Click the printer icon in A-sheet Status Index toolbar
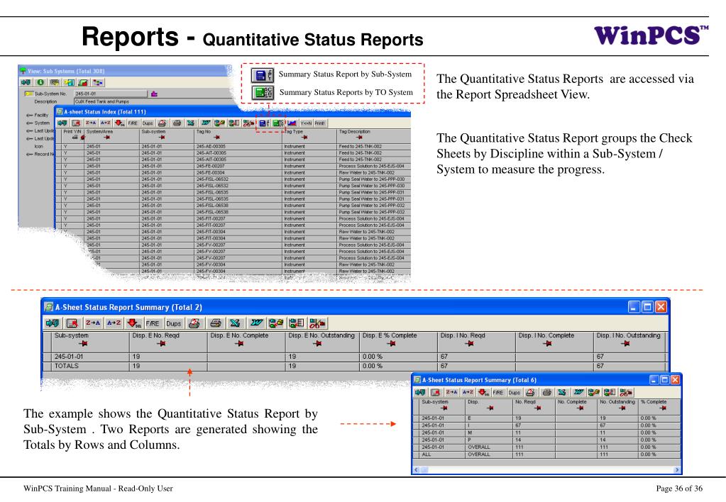The height and width of the screenshot is (502, 726). click(177, 123)
